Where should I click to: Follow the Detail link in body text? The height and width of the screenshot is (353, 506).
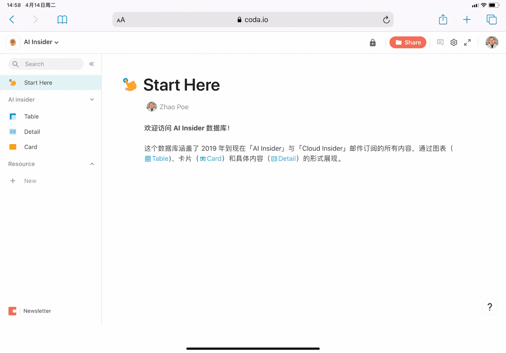tap(284, 158)
